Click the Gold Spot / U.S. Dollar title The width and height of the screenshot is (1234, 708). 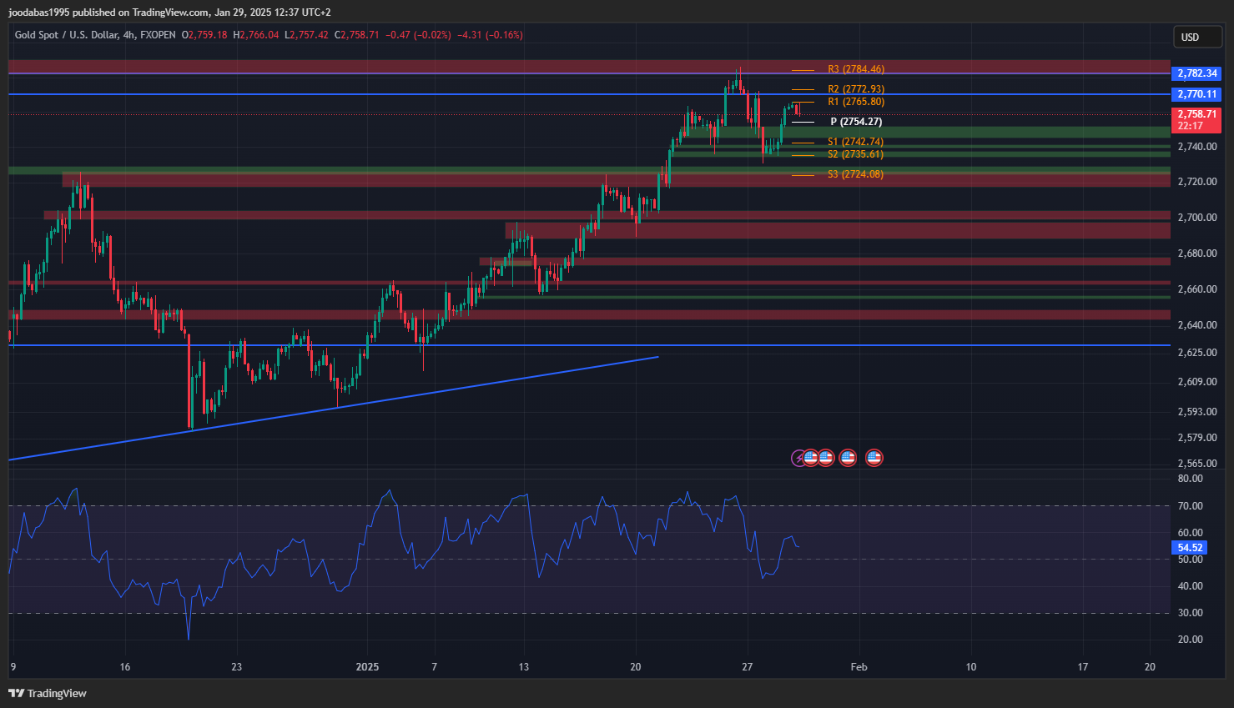(63, 35)
